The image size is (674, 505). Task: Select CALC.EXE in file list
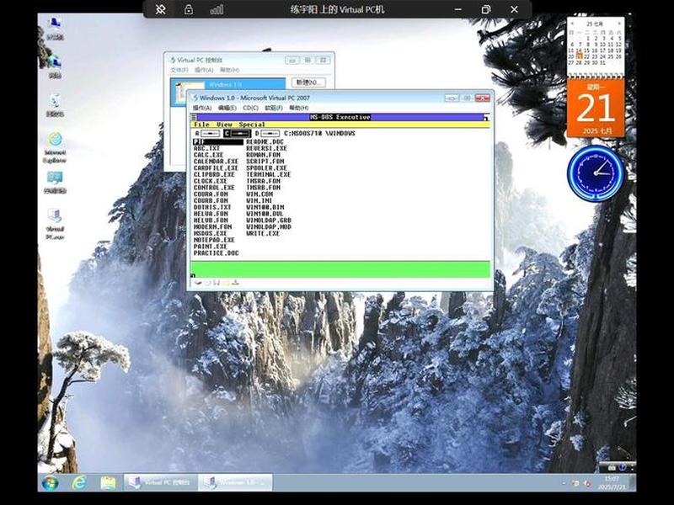[x=208, y=155]
